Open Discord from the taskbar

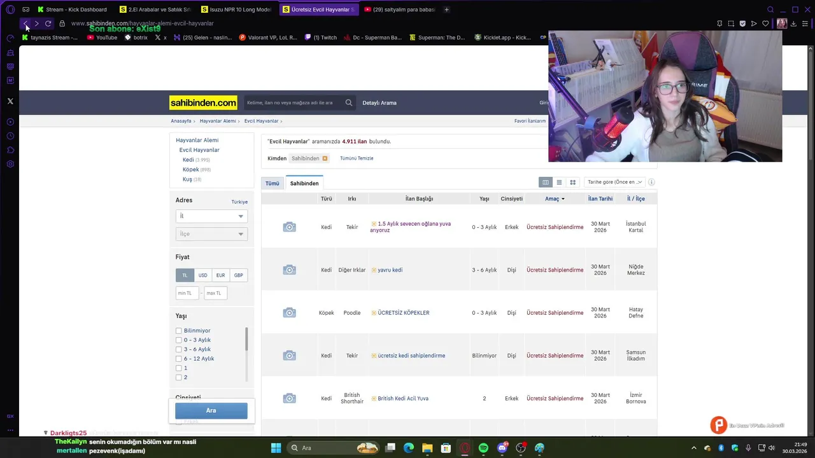pyautogui.click(x=502, y=448)
